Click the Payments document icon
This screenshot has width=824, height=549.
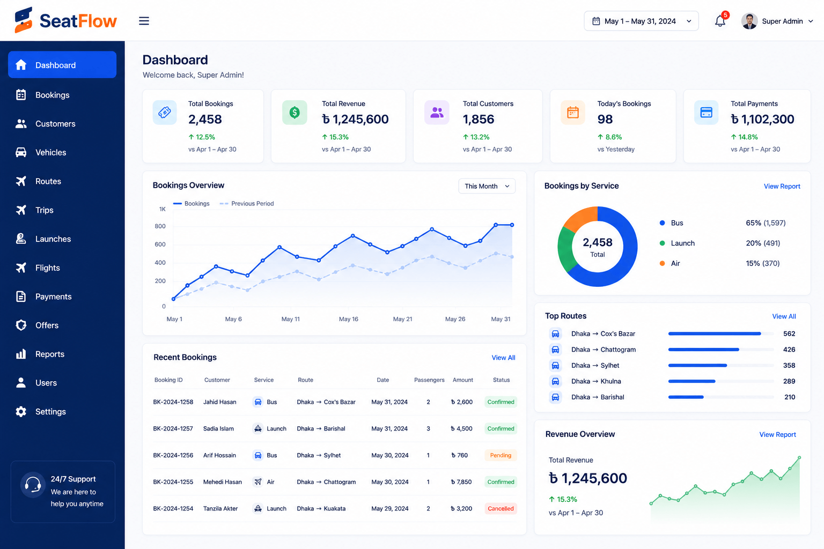tap(21, 296)
